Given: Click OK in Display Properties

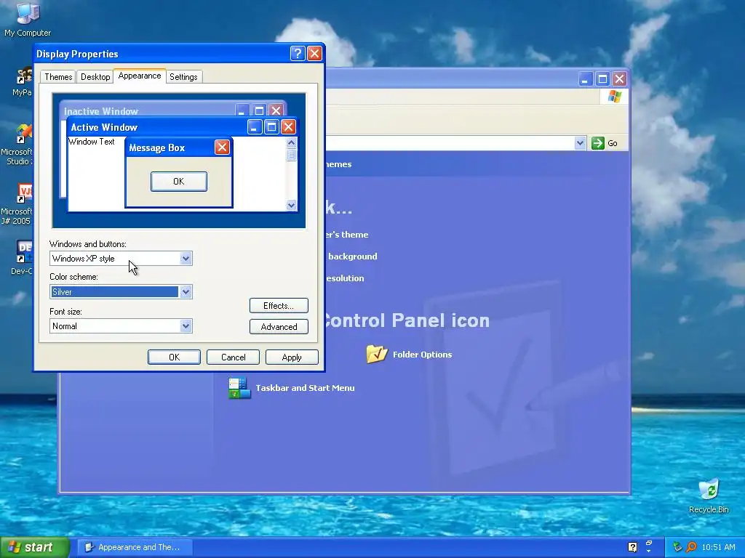Looking at the screenshot, I should tap(174, 357).
